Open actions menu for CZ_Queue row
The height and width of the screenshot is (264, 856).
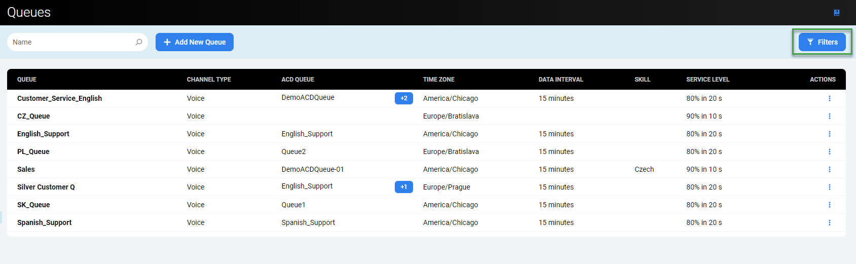pyautogui.click(x=829, y=116)
